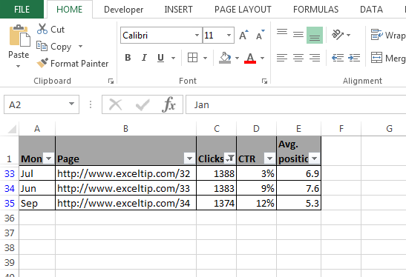Switch to the Developer tab
The width and height of the screenshot is (406, 277).
tap(123, 10)
